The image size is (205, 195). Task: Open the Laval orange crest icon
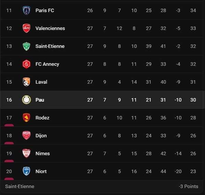(26, 82)
